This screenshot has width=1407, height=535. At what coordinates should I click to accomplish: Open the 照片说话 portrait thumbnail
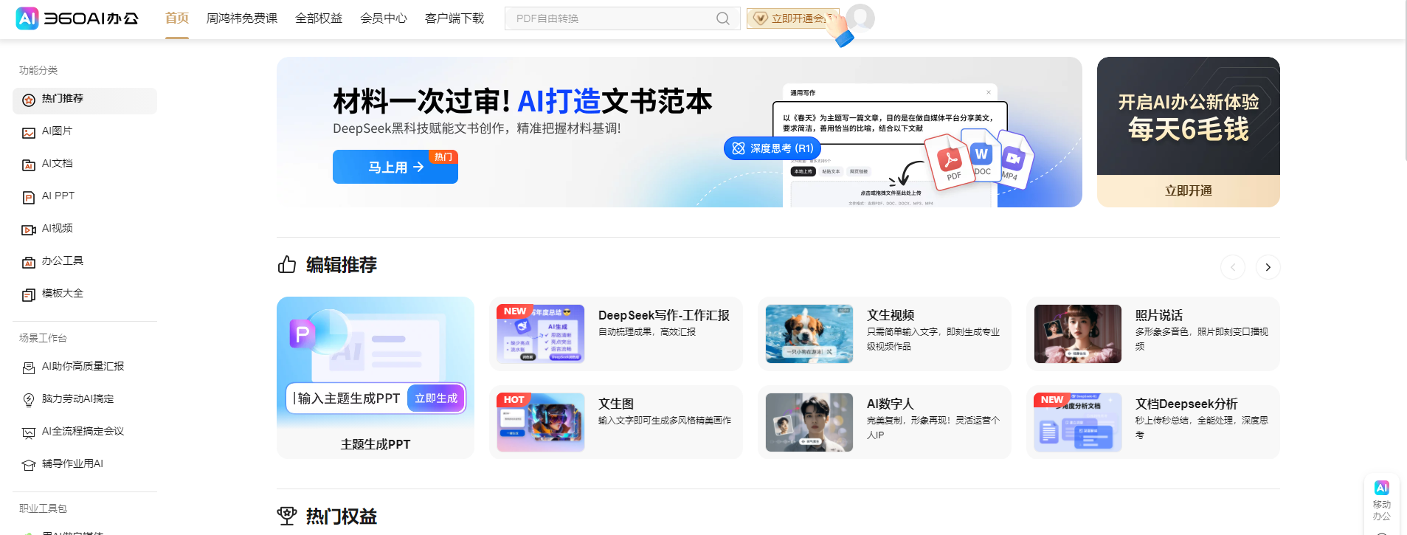point(1078,334)
